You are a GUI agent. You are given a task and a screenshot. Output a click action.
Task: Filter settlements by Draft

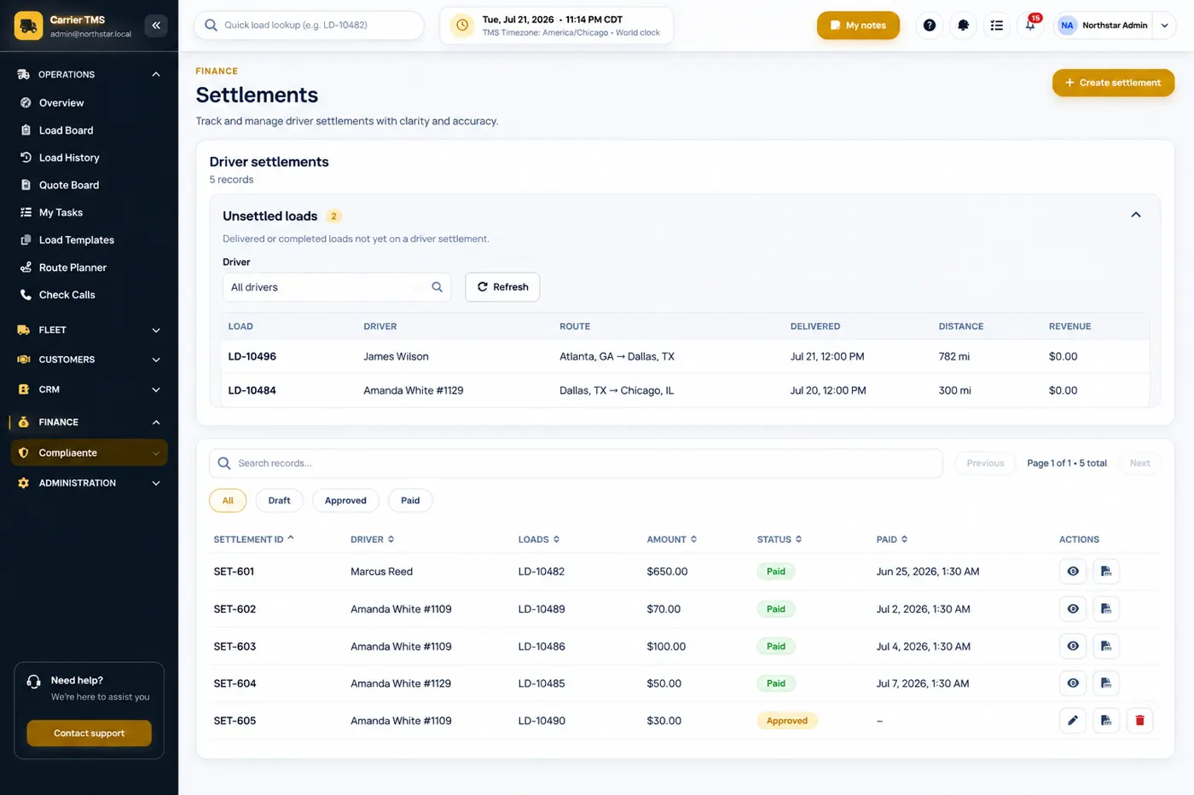pyautogui.click(x=279, y=500)
